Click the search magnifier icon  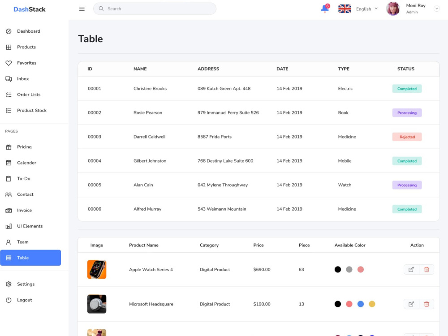pyautogui.click(x=101, y=9)
